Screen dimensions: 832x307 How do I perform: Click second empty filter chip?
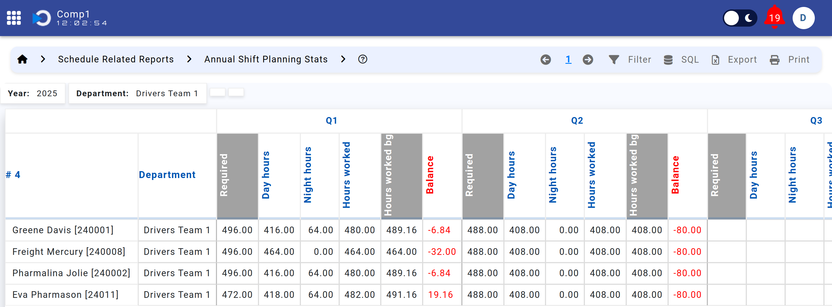point(236,92)
